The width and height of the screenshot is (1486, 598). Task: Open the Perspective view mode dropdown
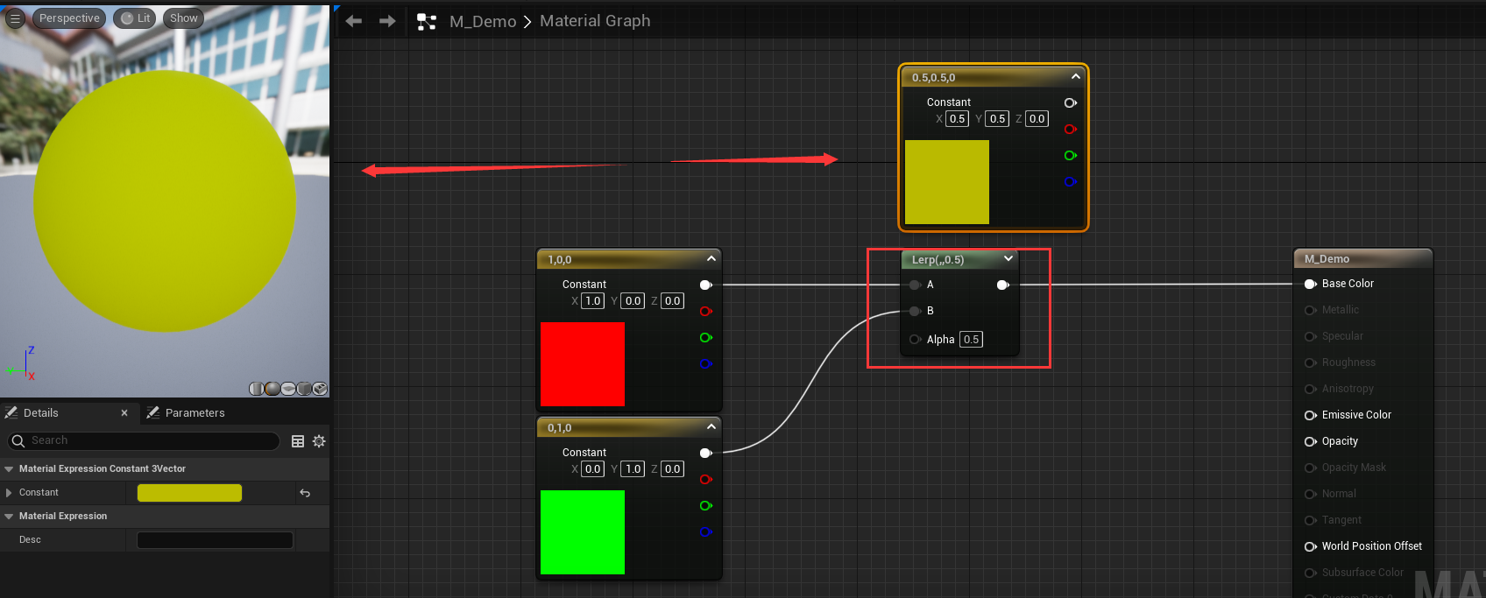[x=69, y=18]
